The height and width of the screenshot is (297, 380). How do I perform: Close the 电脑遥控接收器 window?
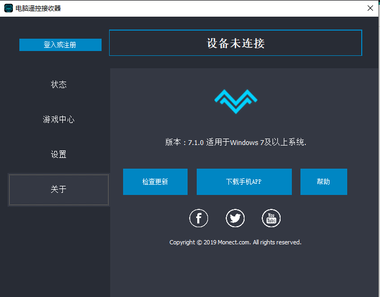[x=370, y=8]
